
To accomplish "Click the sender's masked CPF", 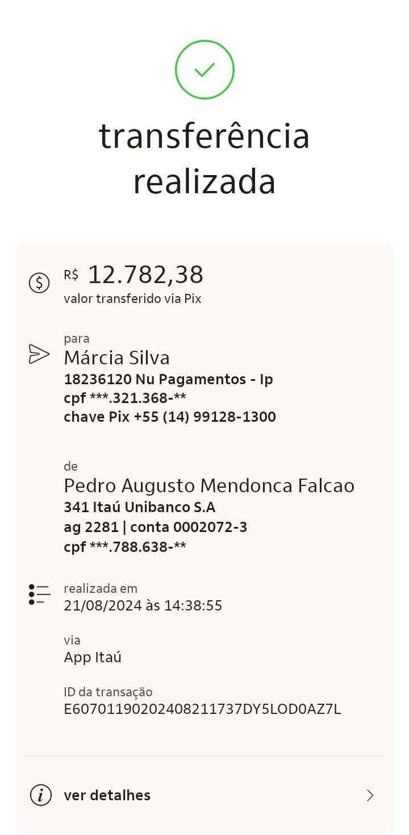I will pos(125,547).
